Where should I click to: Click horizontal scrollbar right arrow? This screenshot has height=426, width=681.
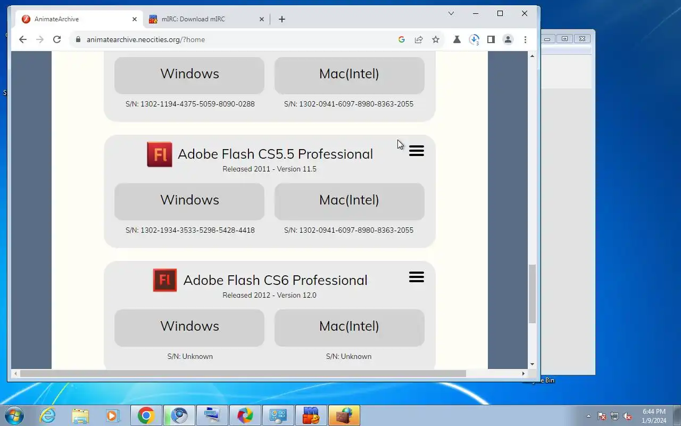(524, 373)
